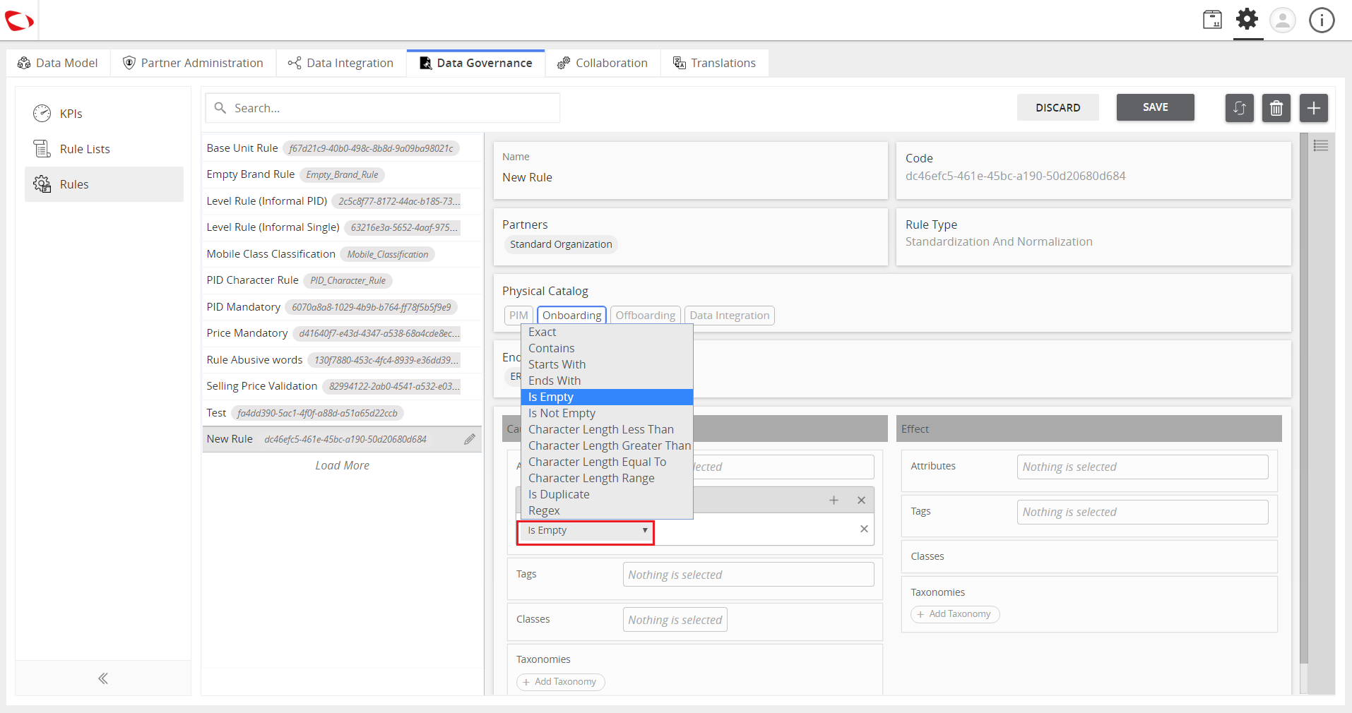Choose Is Not Empty option
This screenshot has height=713, width=1352.
(x=607, y=413)
